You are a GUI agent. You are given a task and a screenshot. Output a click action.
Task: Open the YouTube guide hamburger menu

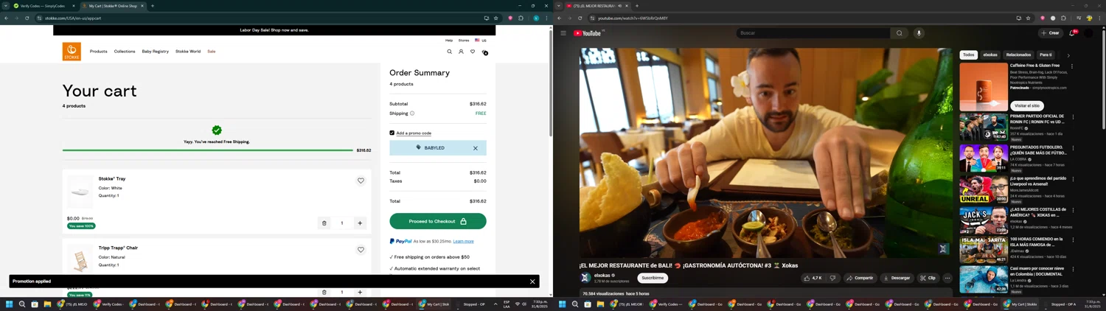pos(563,33)
